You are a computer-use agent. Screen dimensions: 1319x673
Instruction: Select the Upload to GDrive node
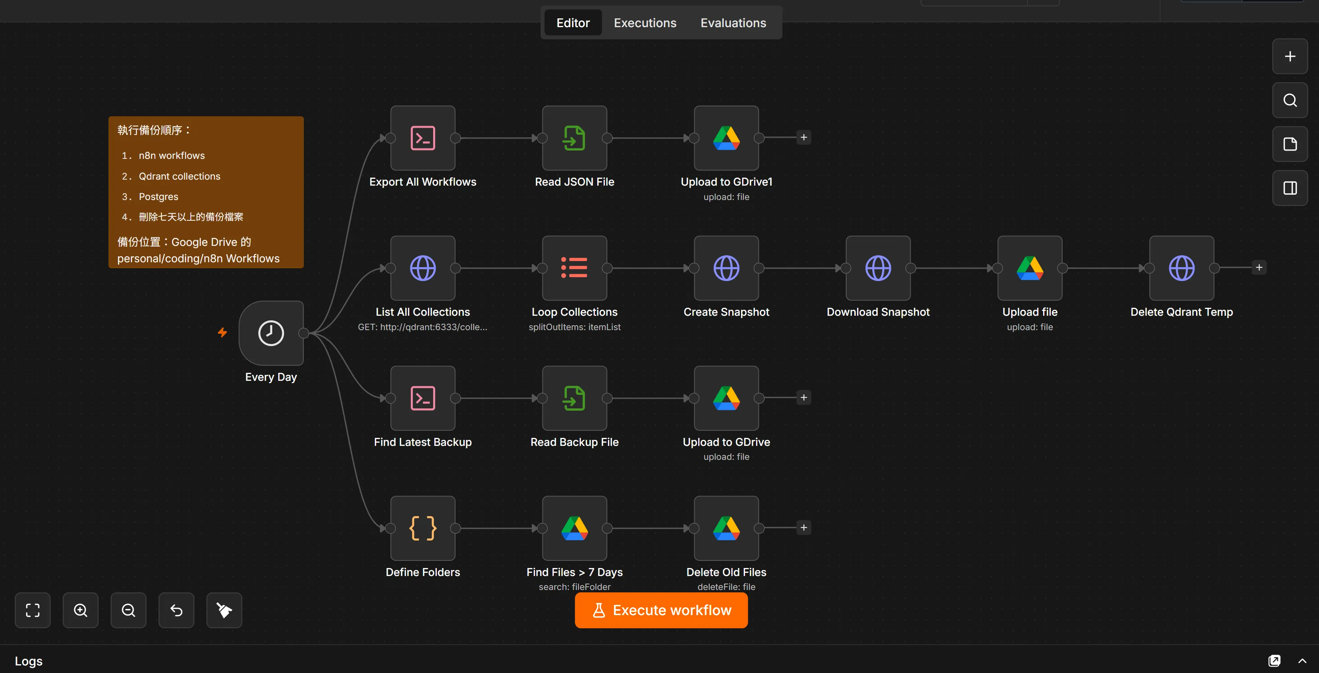pos(726,398)
